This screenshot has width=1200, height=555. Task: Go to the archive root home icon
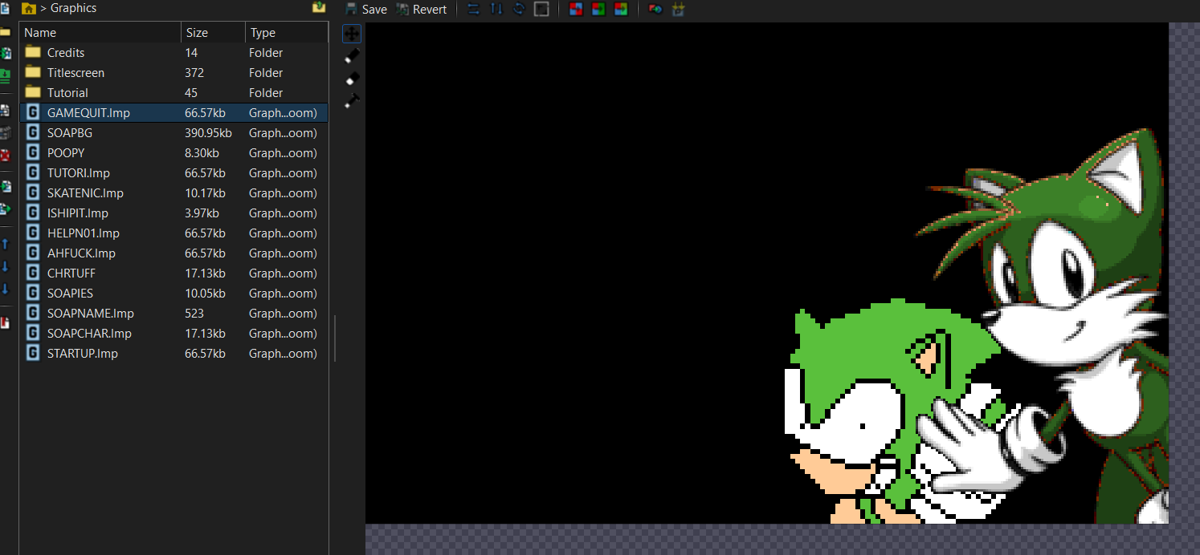29,9
